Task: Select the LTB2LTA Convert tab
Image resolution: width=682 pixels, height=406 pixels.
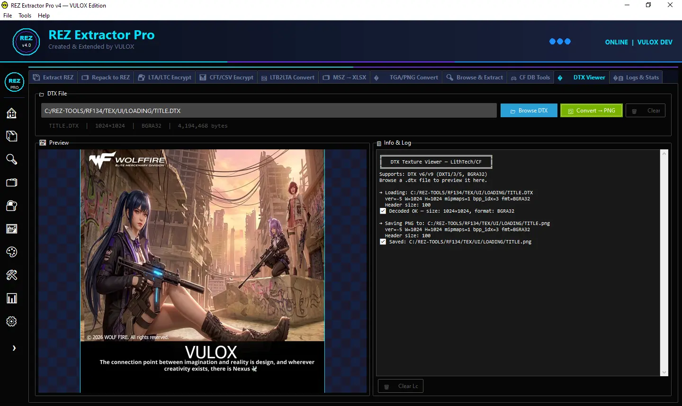Action: pyautogui.click(x=288, y=78)
